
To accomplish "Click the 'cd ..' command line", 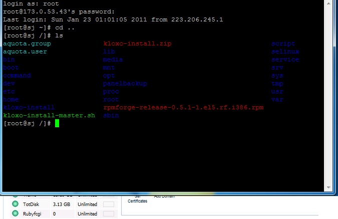I will coord(39,28).
